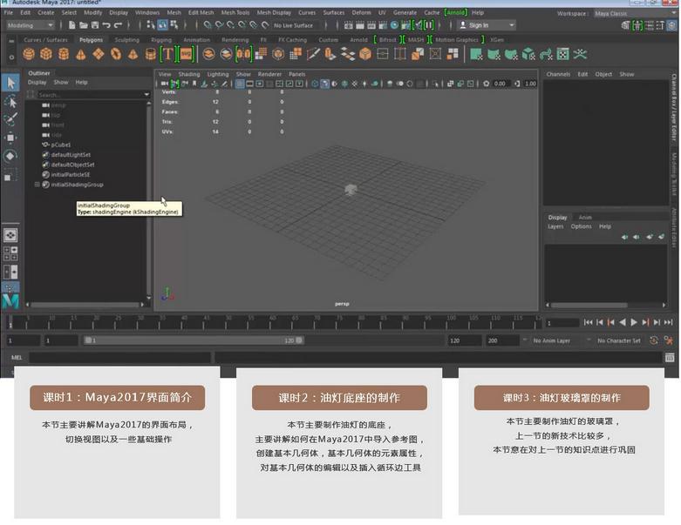The image size is (681, 525).
Task: Toggle Auto Keyframe button
Action: point(654,340)
